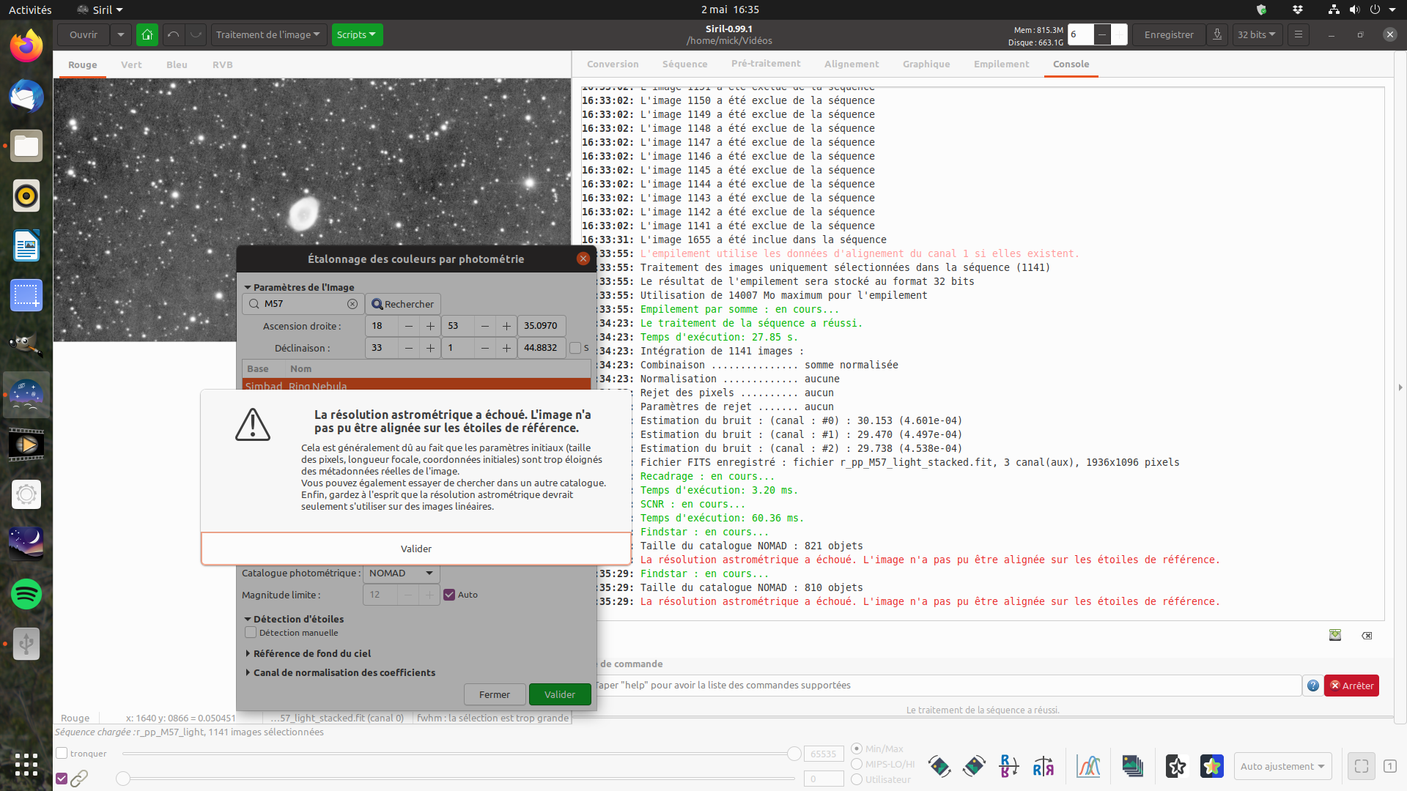1407x791 pixels.
Task: Click the vertical mirror flip icon
Action: tap(1009, 766)
